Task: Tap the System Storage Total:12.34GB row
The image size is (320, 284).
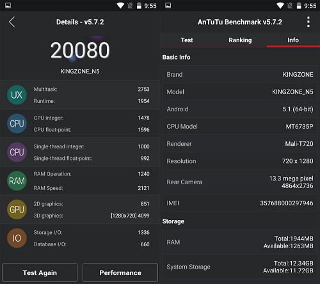Action: (x=240, y=267)
